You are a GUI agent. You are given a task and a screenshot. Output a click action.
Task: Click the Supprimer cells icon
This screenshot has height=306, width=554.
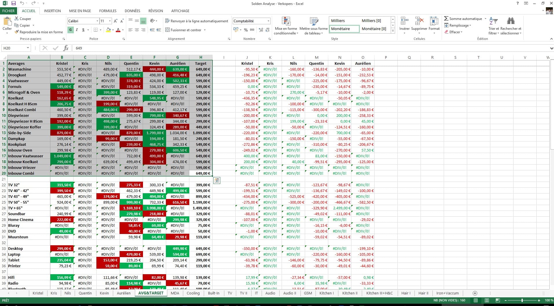pyautogui.click(x=419, y=21)
